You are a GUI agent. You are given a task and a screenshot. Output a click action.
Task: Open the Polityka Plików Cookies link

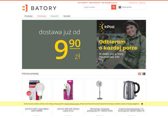tap(72, 104)
